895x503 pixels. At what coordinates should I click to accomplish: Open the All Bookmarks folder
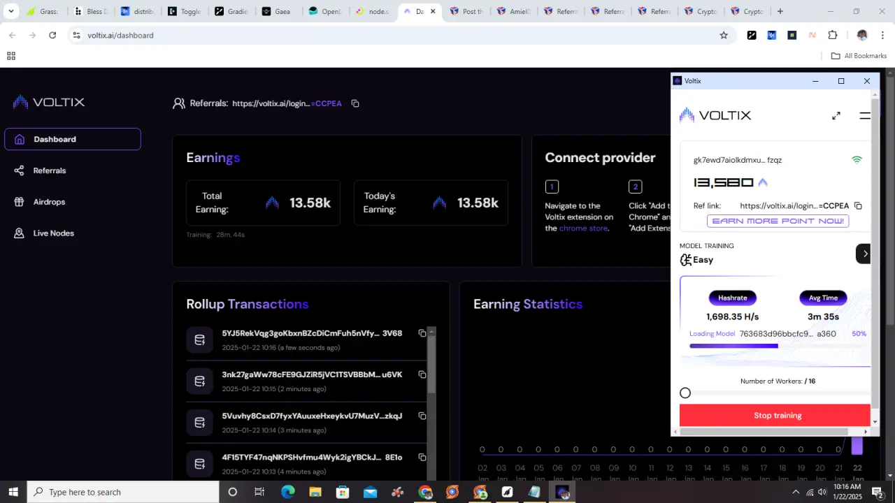(x=859, y=56)
